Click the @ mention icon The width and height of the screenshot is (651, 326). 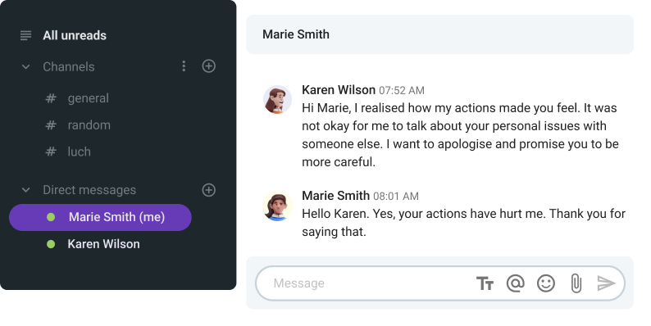(515, 283)
